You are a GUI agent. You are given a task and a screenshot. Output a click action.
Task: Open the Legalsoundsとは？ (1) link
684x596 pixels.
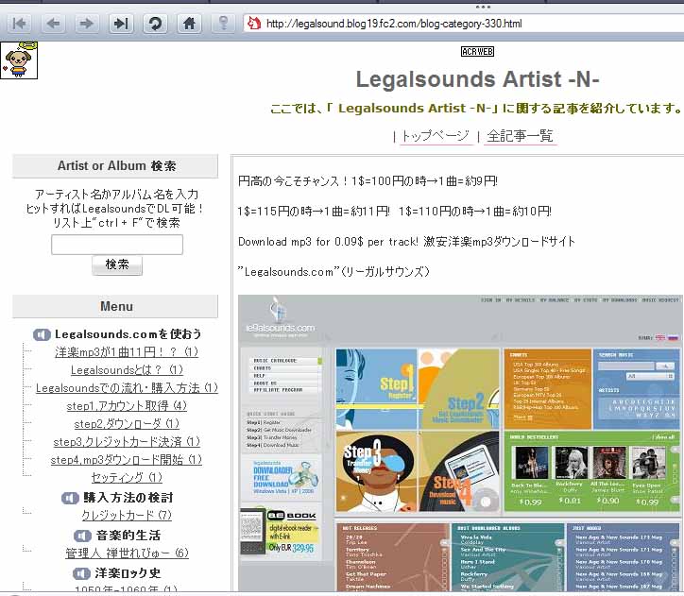127,369
